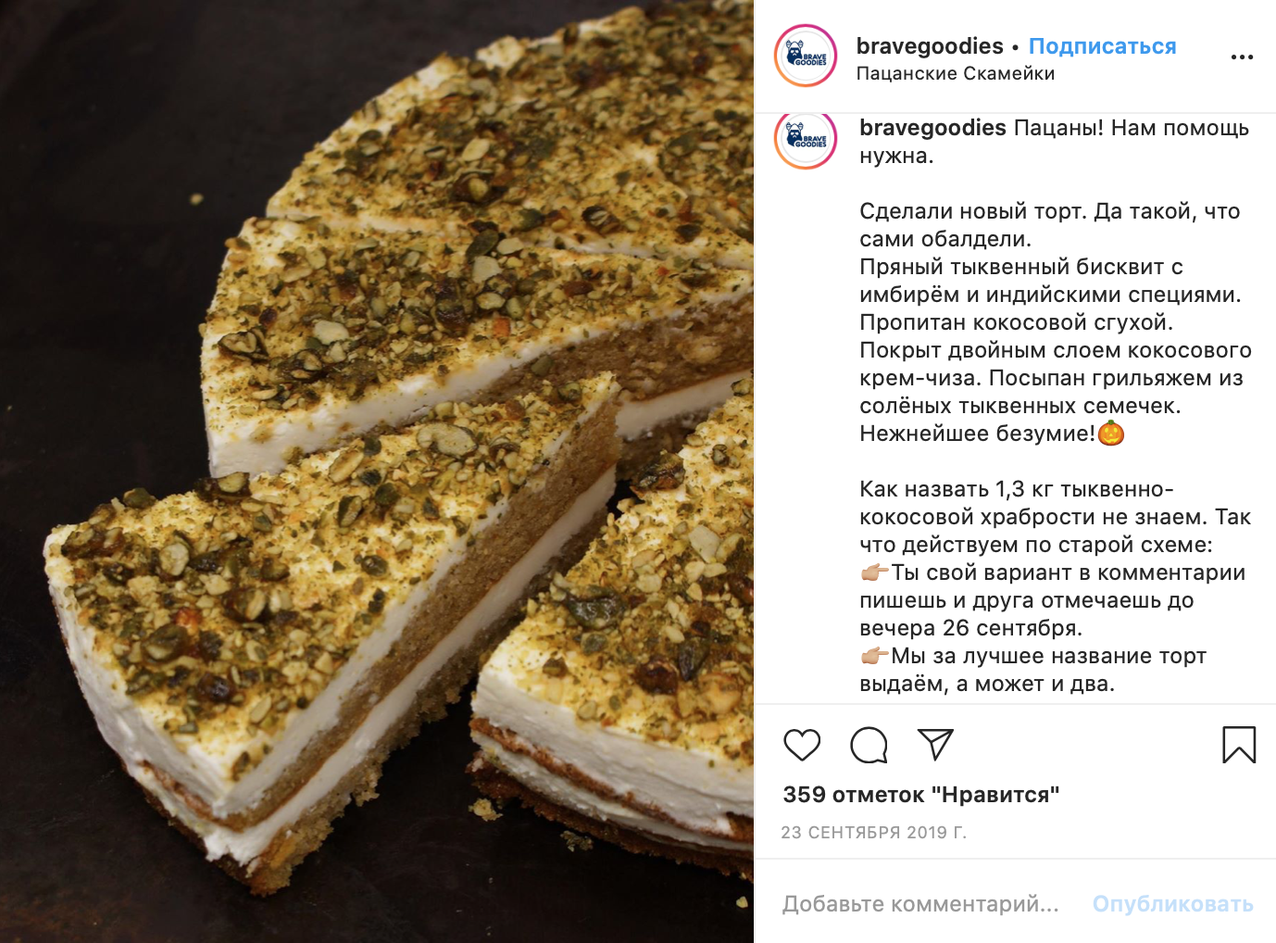
Task: Follow the account via Подписаться
Action: (x=1102, y=45)
